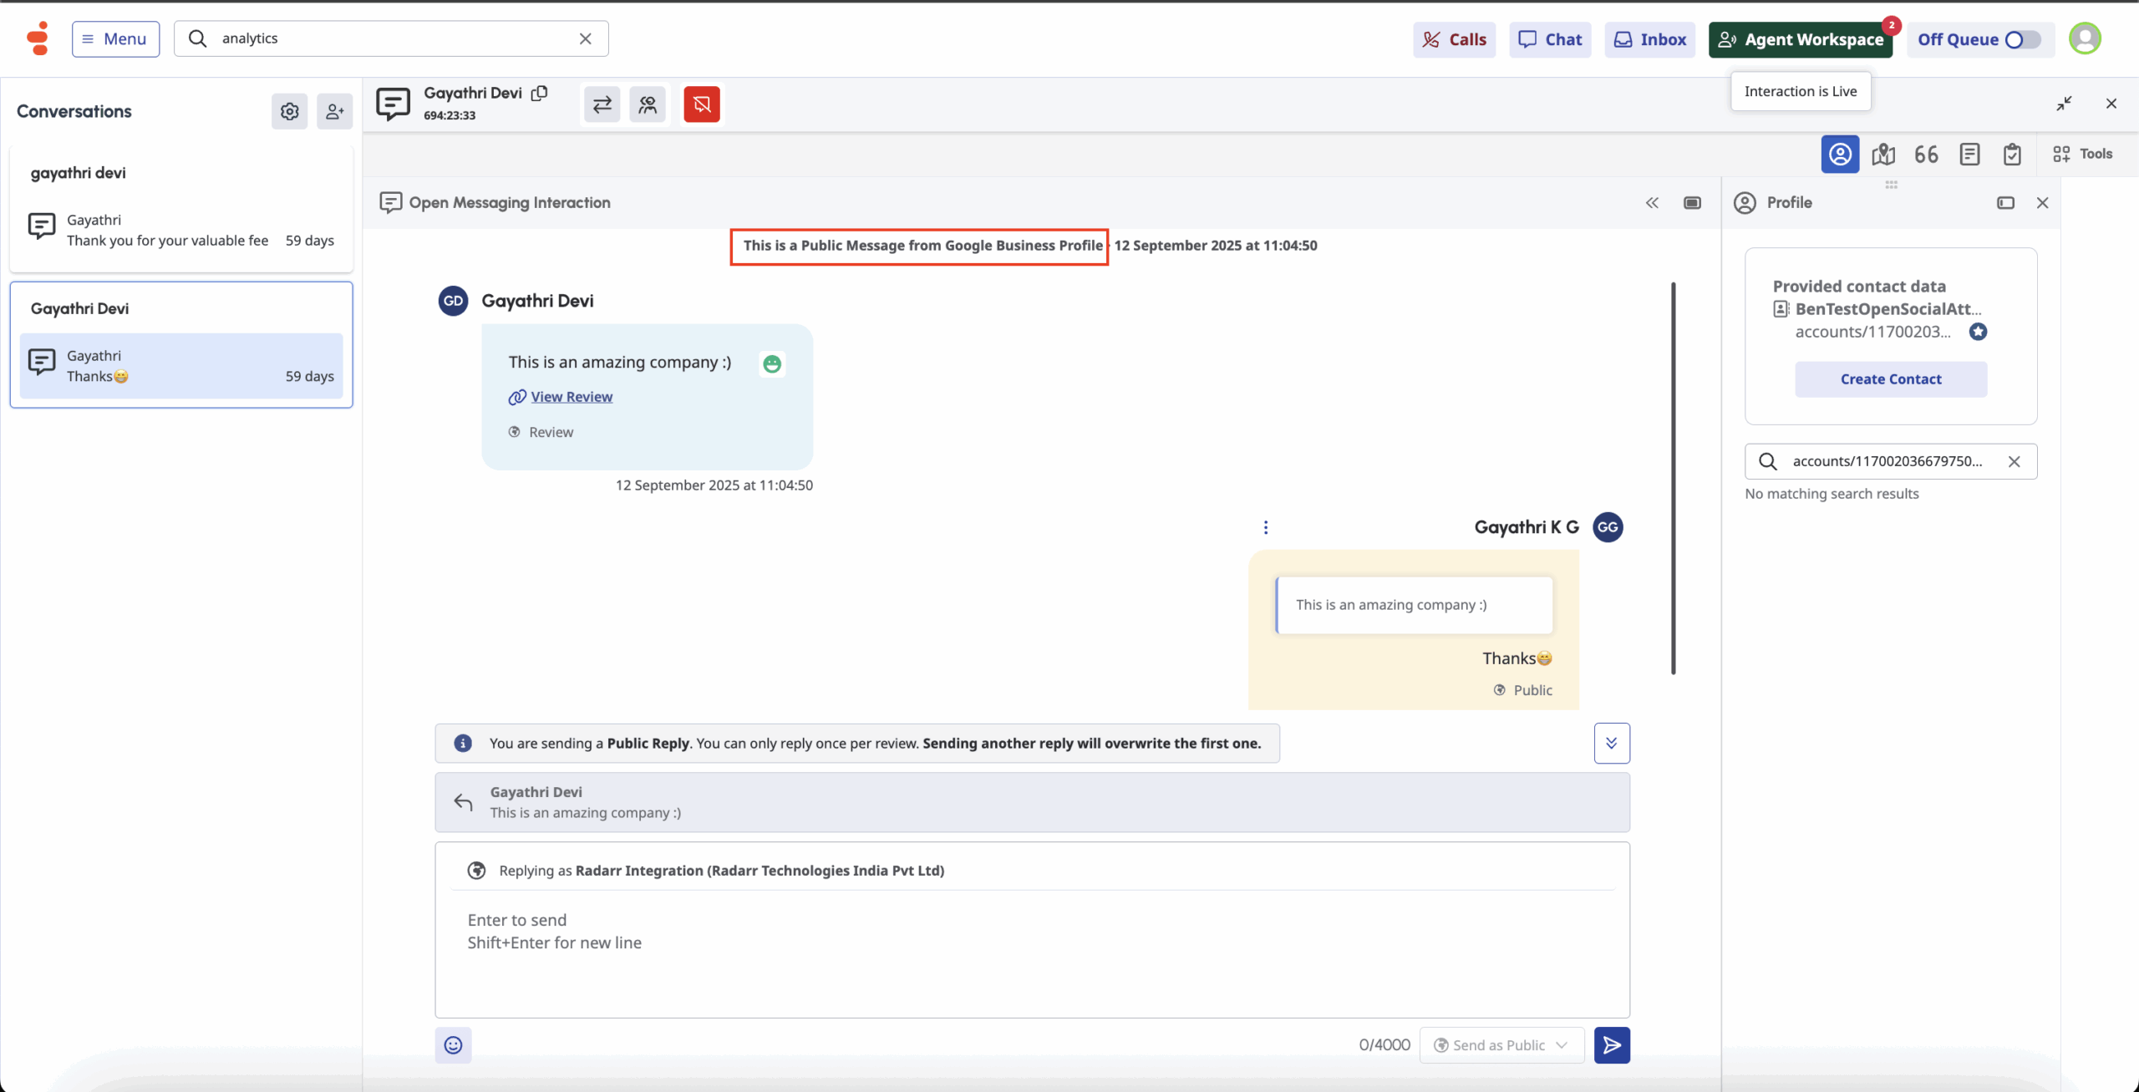Click the transfer interaction arrows icon
Screen dimensions: 2139x1092
coord(602,104)
